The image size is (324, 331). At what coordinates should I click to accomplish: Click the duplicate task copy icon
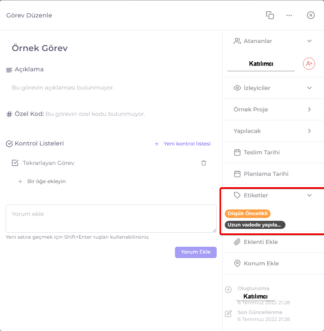(x=270, y=15)
